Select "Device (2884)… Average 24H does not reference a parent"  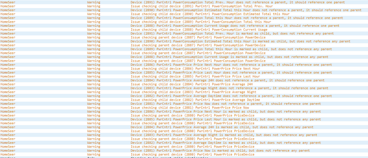(227, 80)
